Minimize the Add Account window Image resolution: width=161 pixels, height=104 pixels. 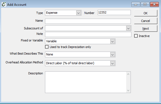click(136, 4)
